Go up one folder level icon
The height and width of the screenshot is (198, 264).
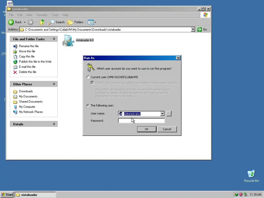pyautogui.click(x=42, y=22)
